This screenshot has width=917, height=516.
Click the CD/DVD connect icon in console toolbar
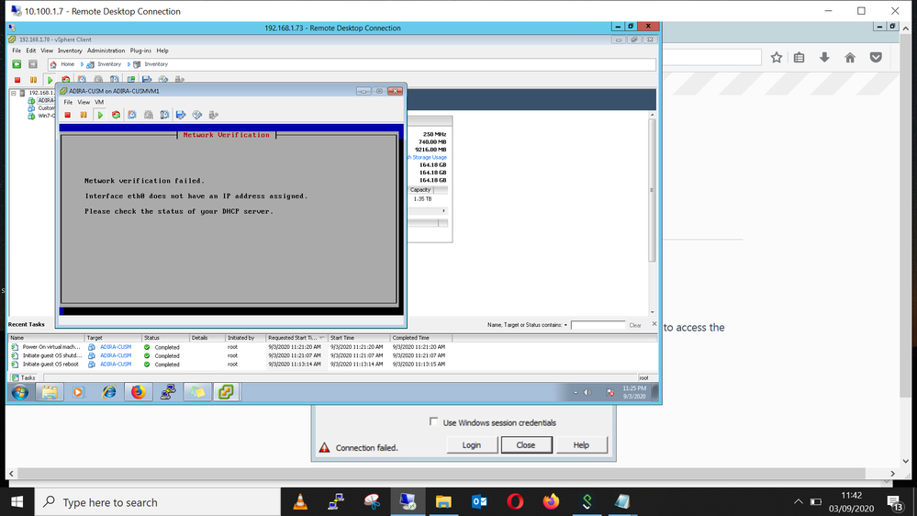click(x=197, y=116)
